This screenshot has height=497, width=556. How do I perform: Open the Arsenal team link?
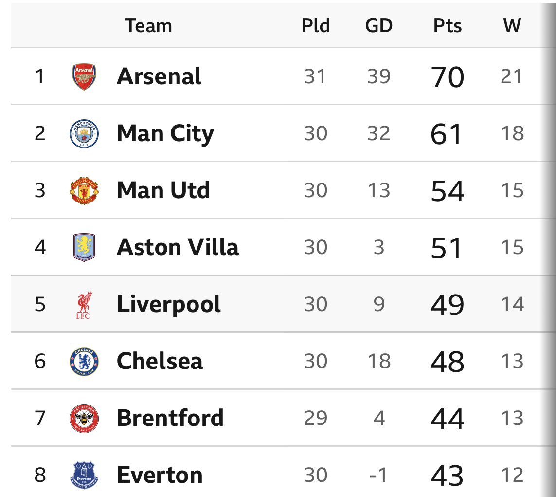pyautogui.click(x=159, y=76)
